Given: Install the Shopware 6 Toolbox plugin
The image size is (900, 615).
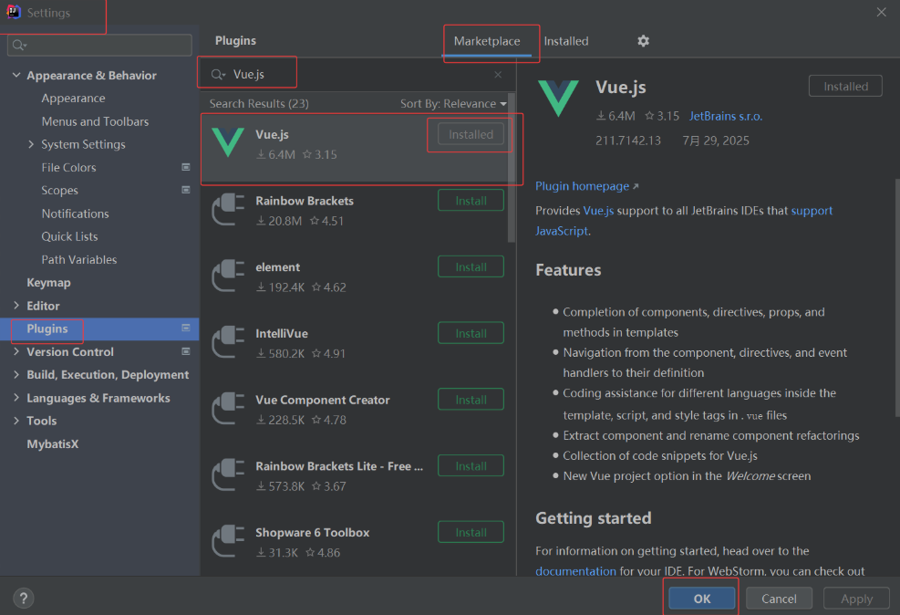Looking at the screenshot, I should (x=471, y=532).
